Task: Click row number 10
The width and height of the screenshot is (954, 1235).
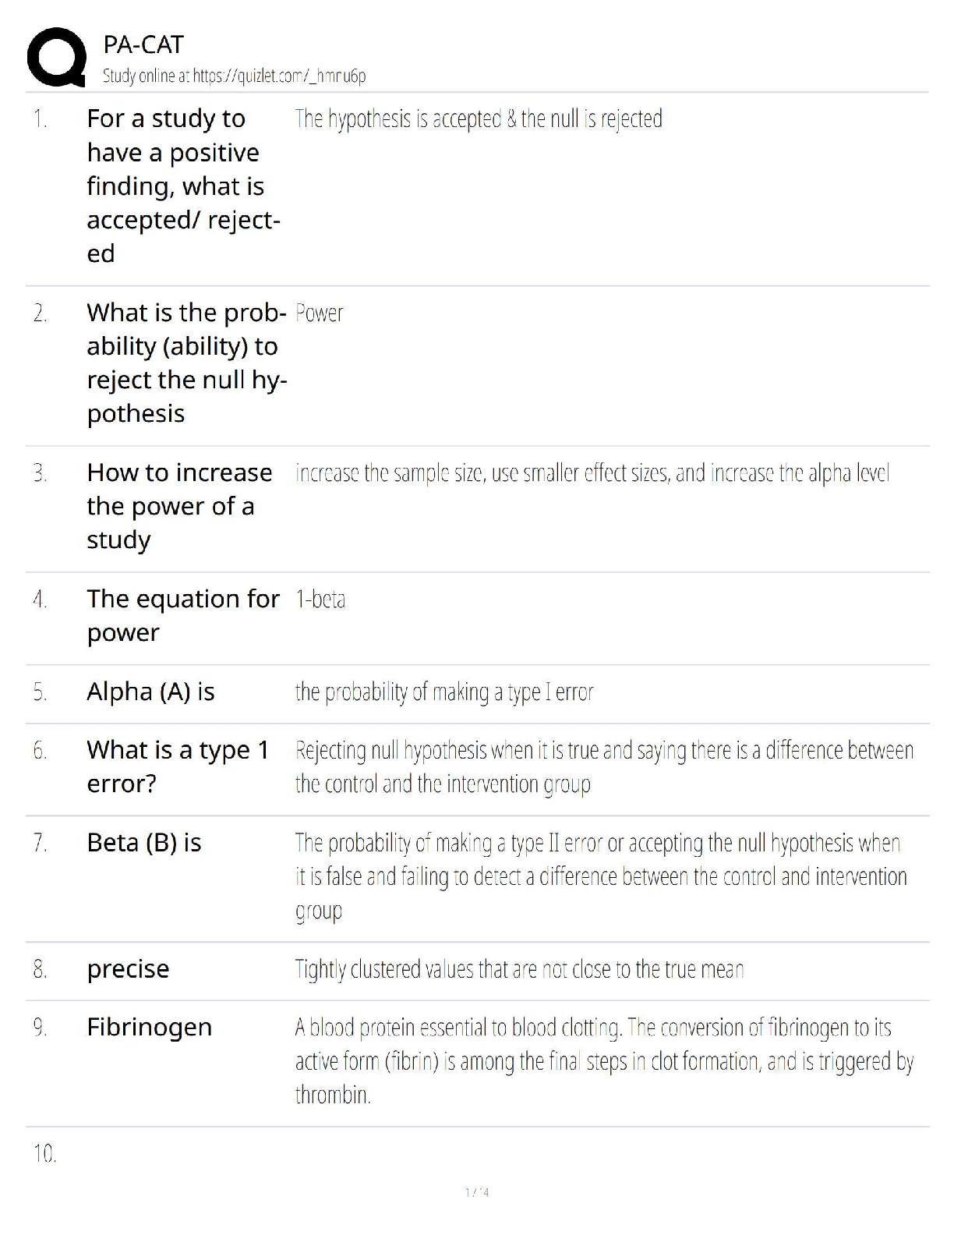Action: point(44,1153)
